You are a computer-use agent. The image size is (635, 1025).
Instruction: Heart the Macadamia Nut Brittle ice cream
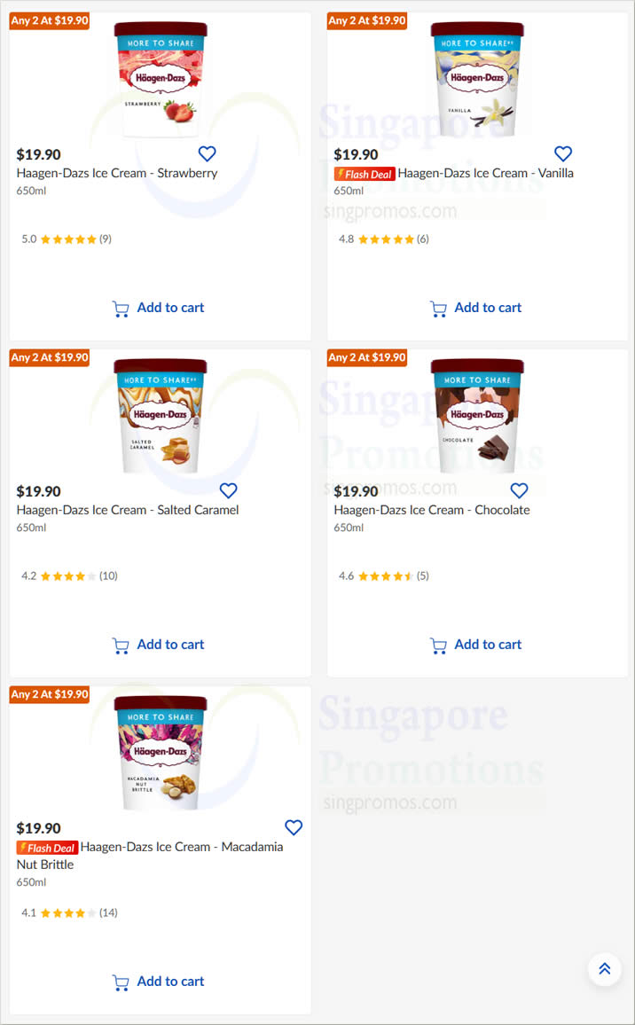tap(294, 827)
